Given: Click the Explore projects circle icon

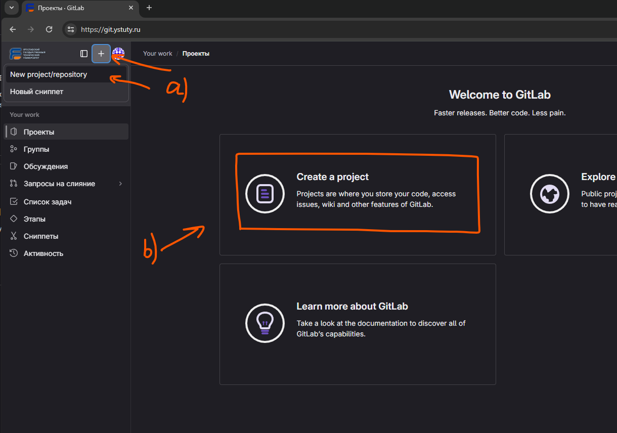Looking at the screenshot, I should tap(550, 194).
